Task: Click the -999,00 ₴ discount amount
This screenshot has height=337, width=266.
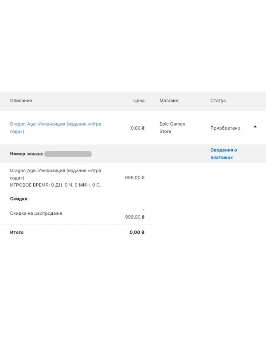Action: point(135,217)
